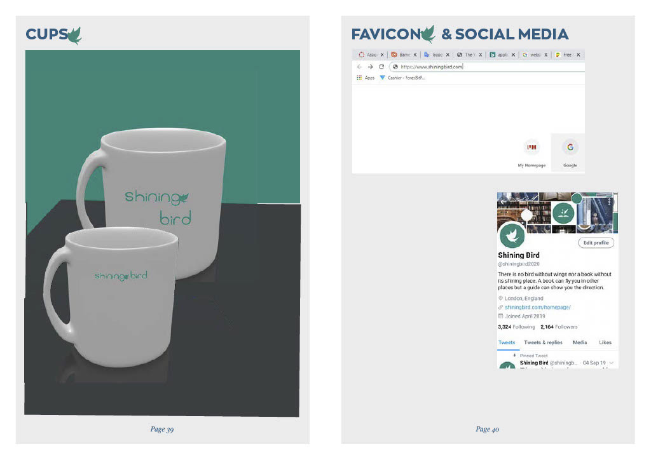Close the 'Free' browser tab
Screen dimensions: 651x460
coord(578,55)
